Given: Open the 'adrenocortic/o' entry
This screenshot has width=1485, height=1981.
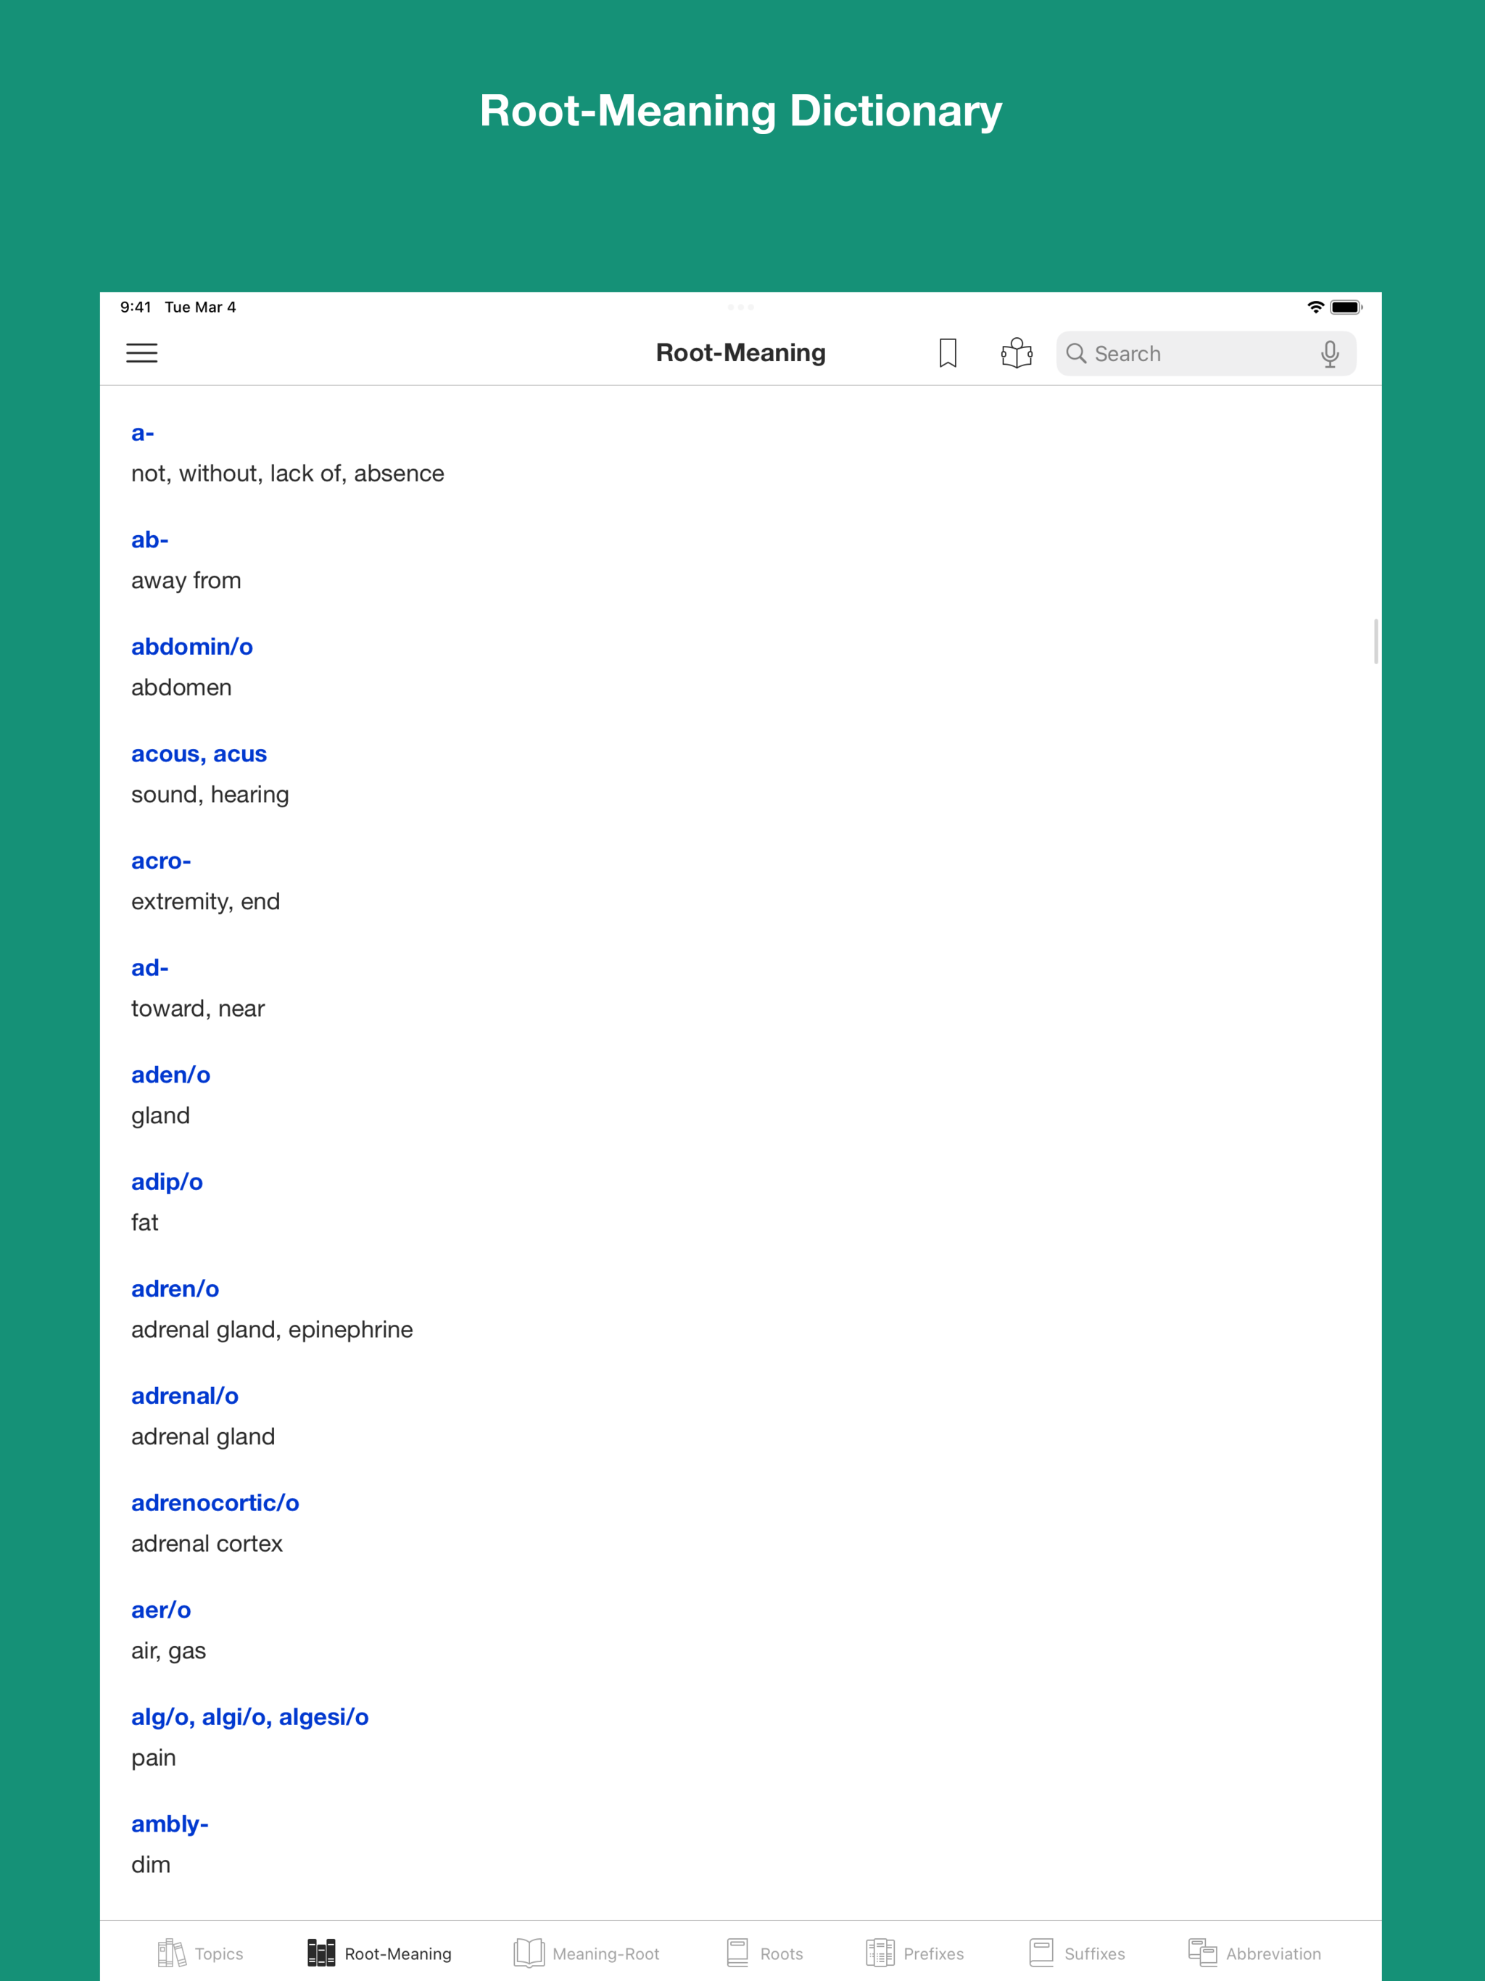Looking at the screenshot, I should tap(215, 1502).
